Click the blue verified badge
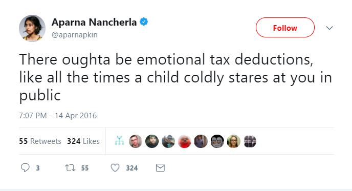 pyautogui.click(x=144, y=22)
